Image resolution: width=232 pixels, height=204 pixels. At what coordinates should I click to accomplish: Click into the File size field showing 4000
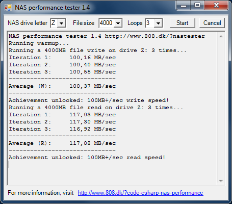(107, 23)
